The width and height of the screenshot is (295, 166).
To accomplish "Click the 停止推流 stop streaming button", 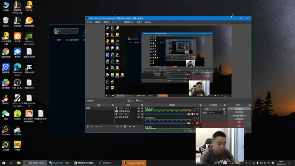I will [239, 109].
